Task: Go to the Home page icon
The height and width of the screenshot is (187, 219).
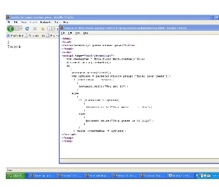Action: coord(43,28)
